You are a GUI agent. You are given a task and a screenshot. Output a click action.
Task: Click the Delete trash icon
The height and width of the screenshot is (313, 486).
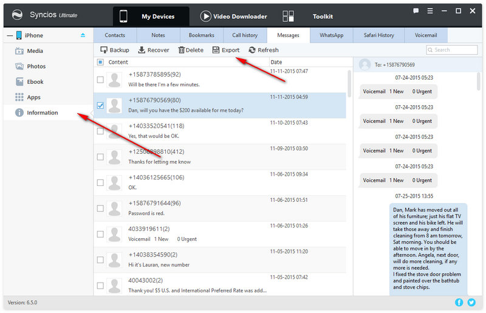pyautogui.click(x=181, y=50)
